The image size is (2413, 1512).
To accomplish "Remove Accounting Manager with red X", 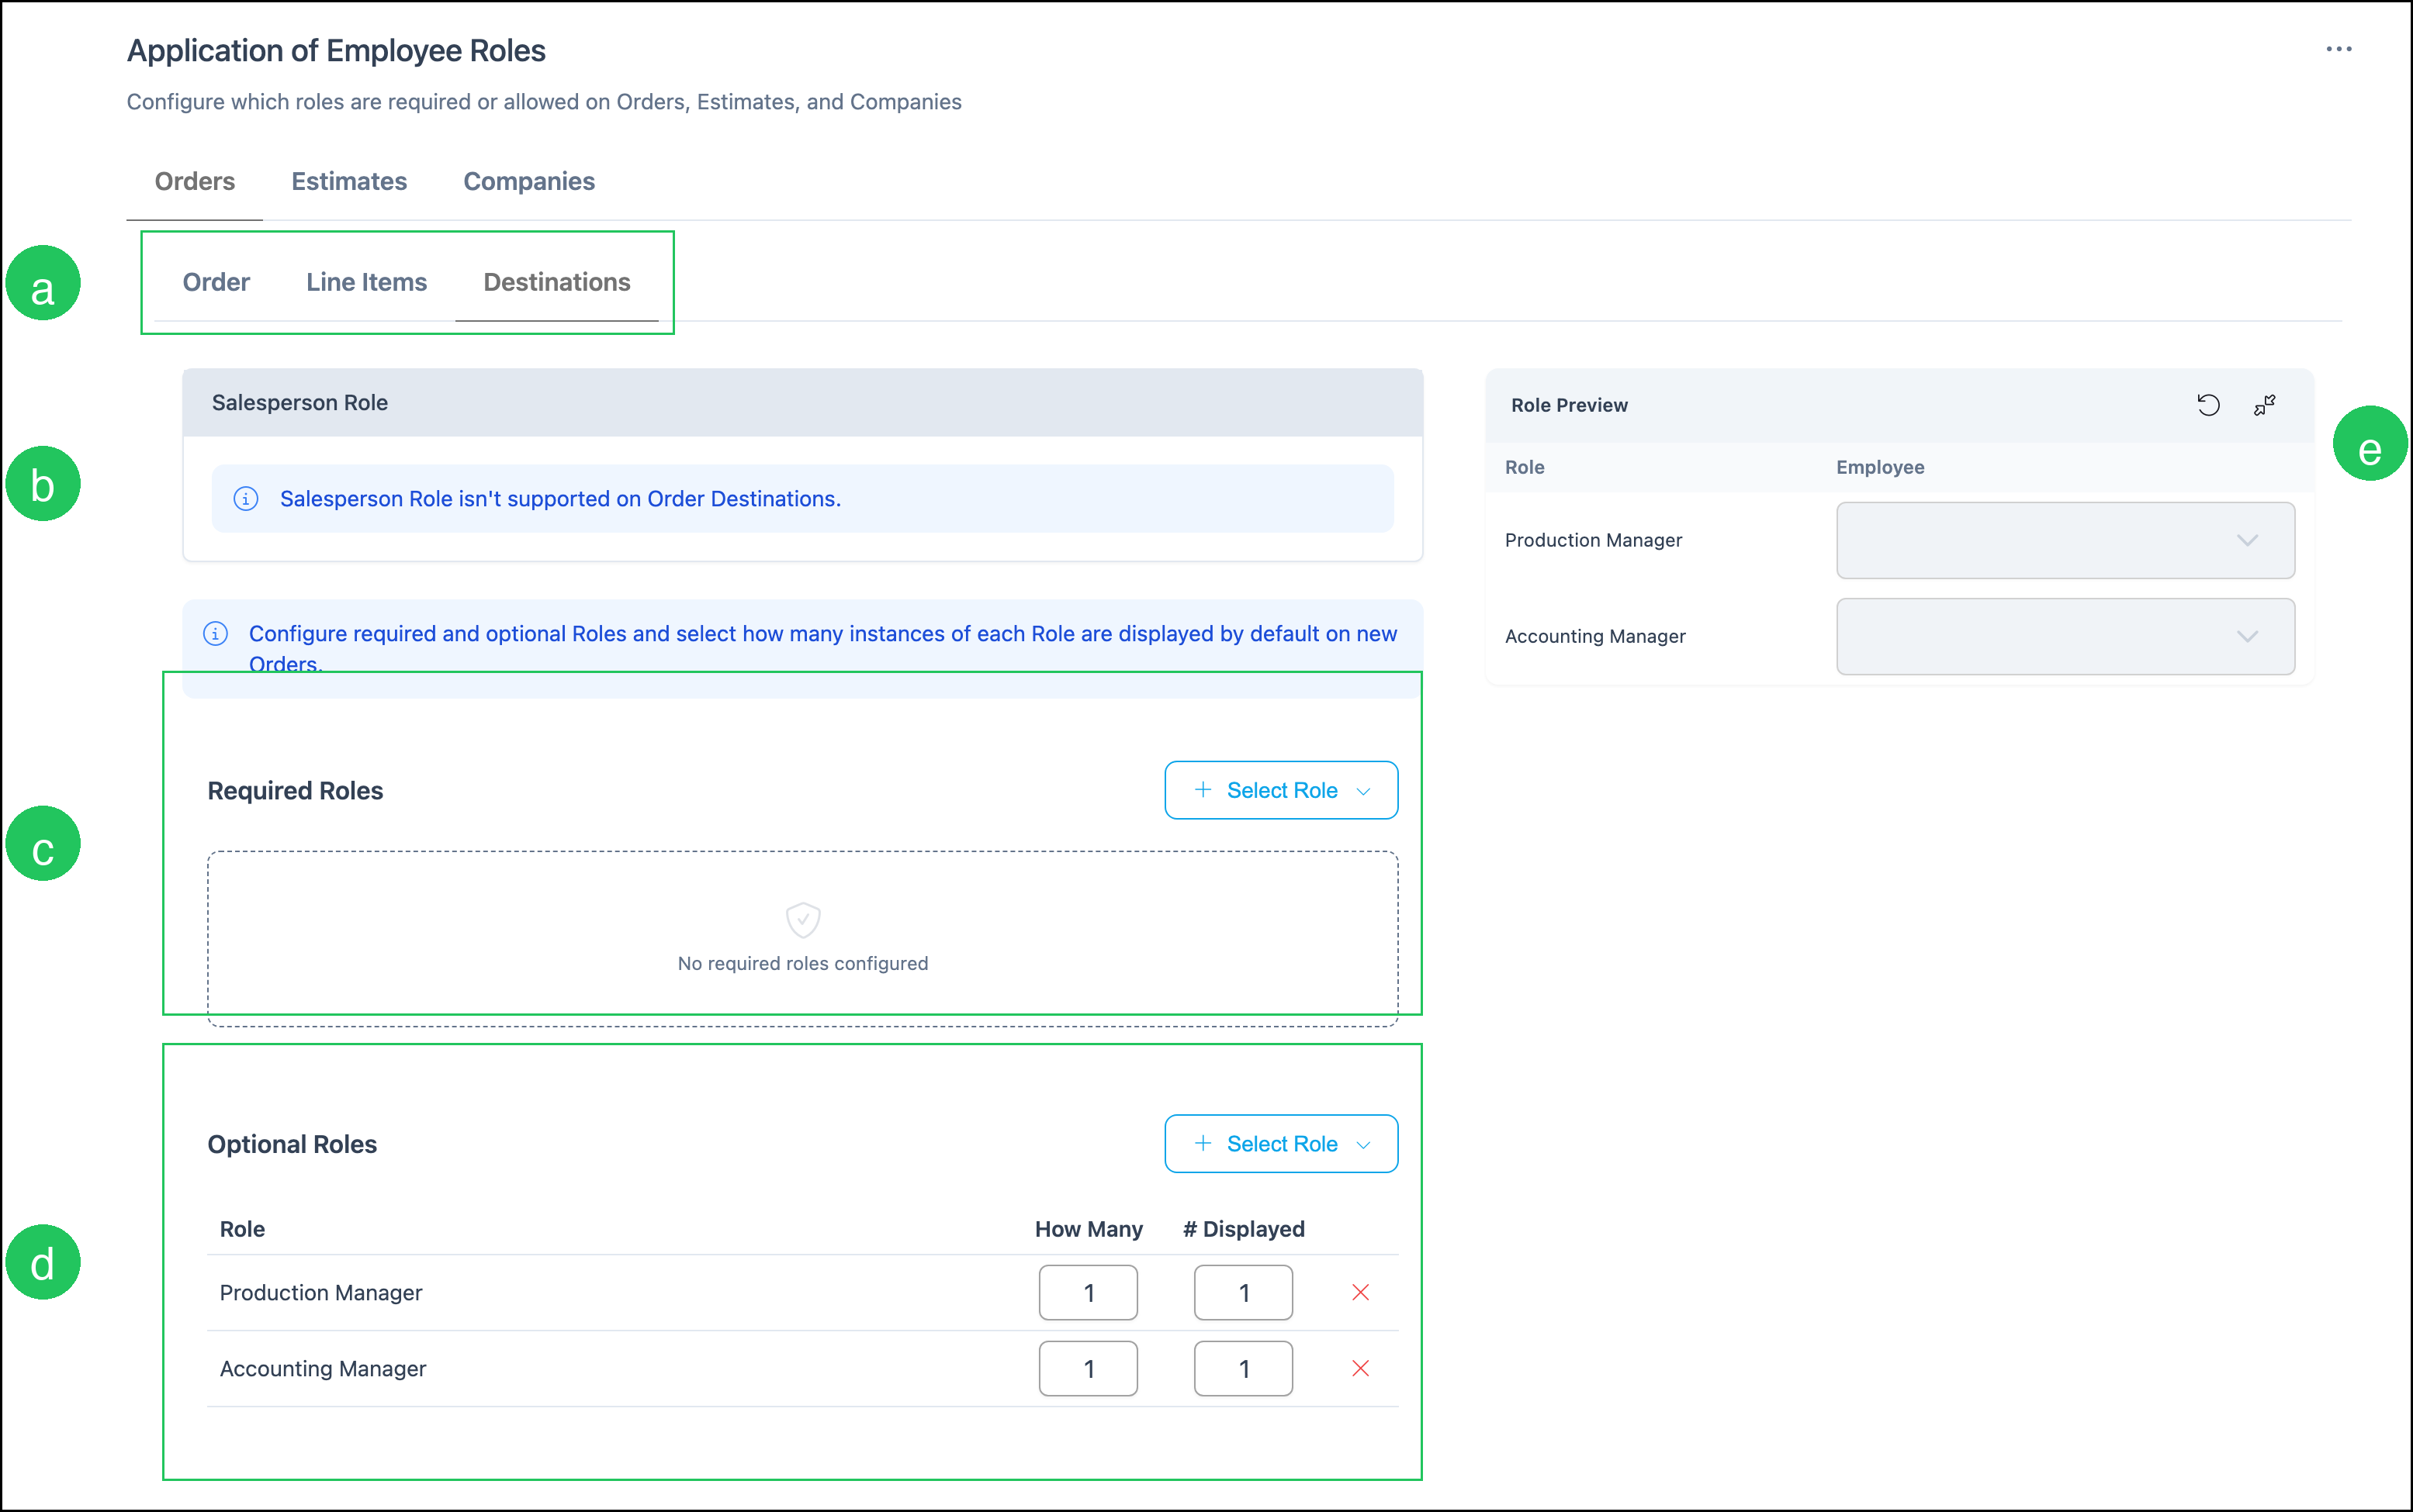I will (1361, 1369).
